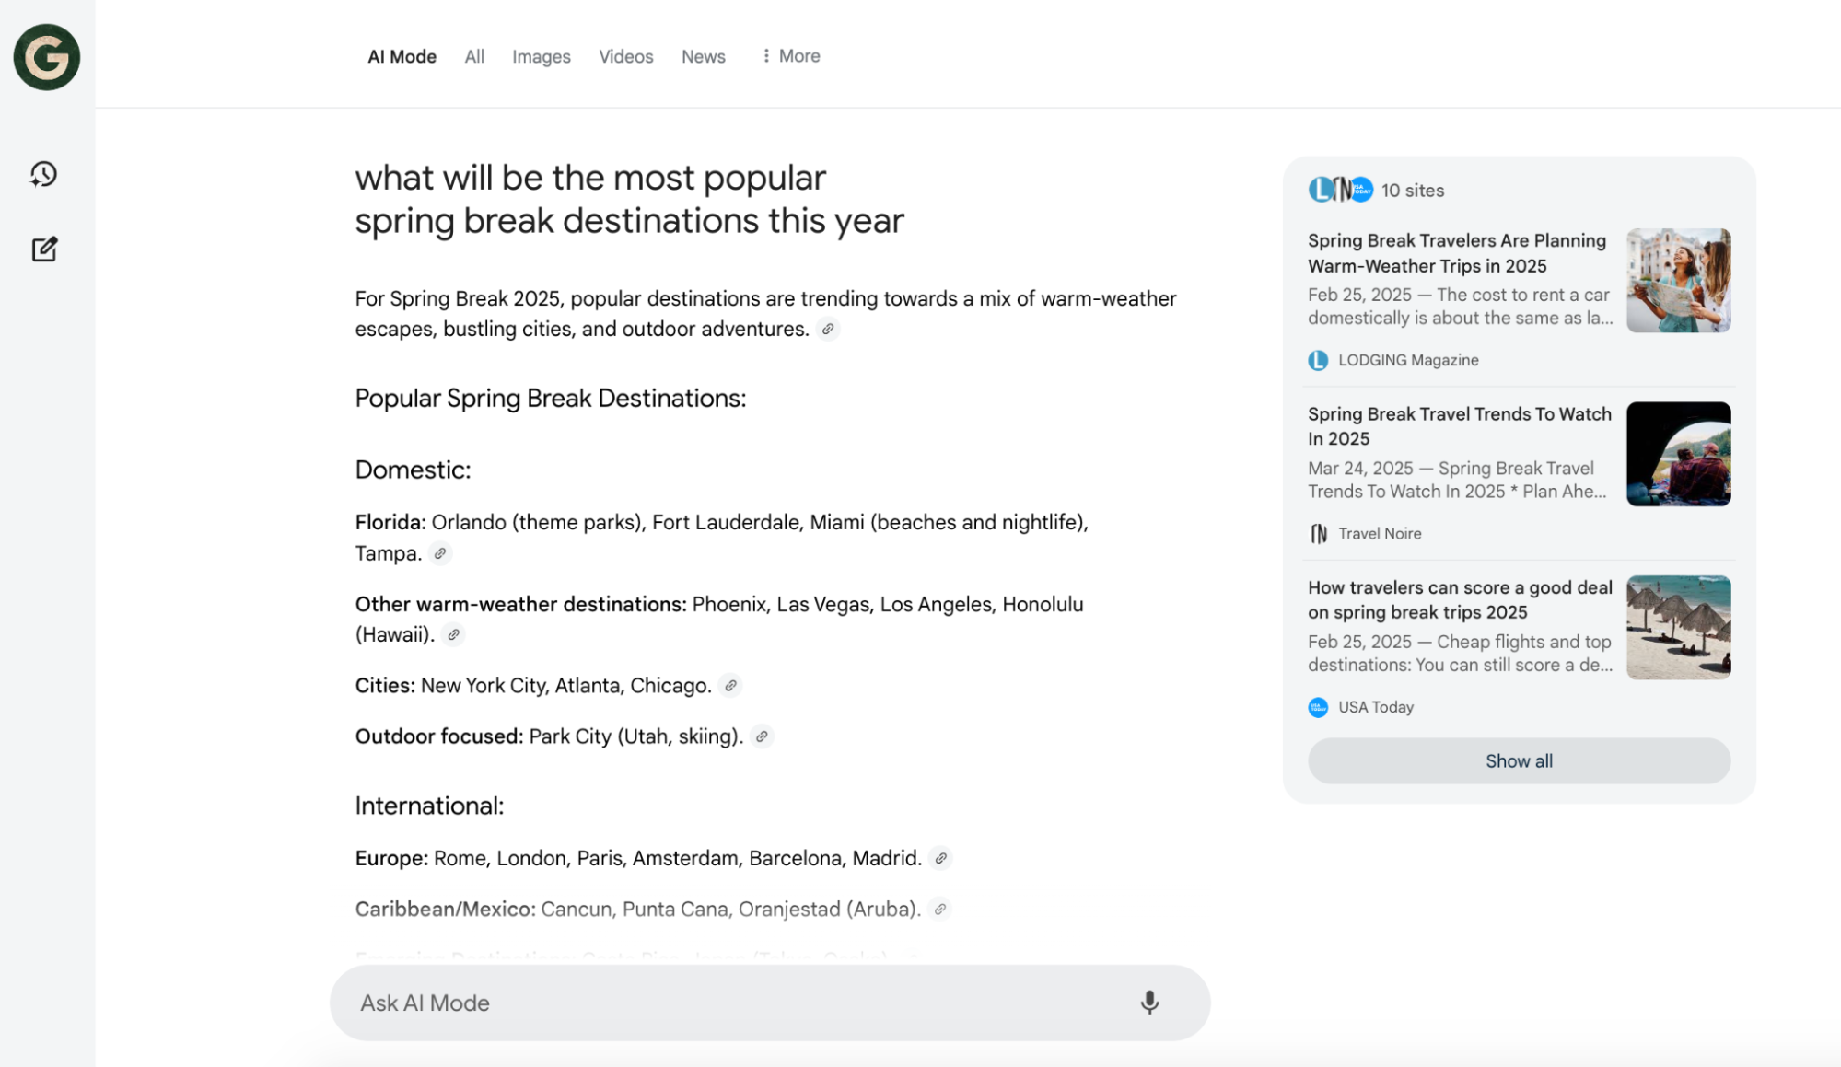
Task: Click the Europe: bold label
Action: (x=391, y=858)
